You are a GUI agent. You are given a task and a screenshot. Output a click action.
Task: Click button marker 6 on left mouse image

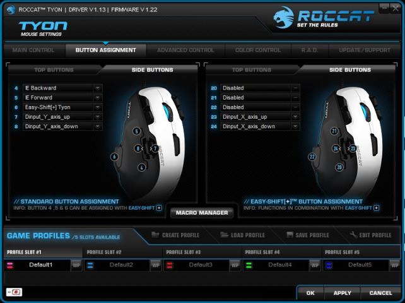pyautogui.click(x=114, y=157)
